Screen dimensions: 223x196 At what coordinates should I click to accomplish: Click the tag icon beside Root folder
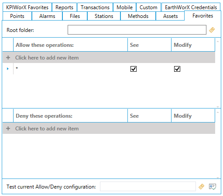coord(212,30)
